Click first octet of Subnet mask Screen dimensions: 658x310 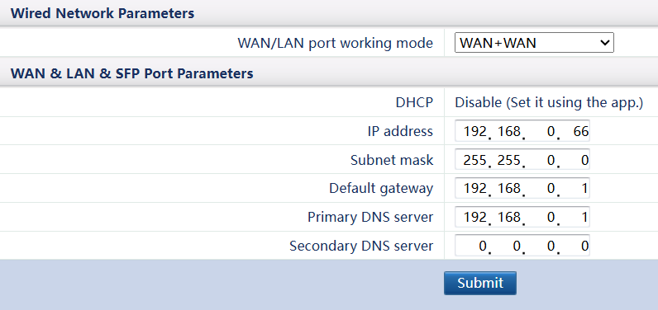point(472,160)
